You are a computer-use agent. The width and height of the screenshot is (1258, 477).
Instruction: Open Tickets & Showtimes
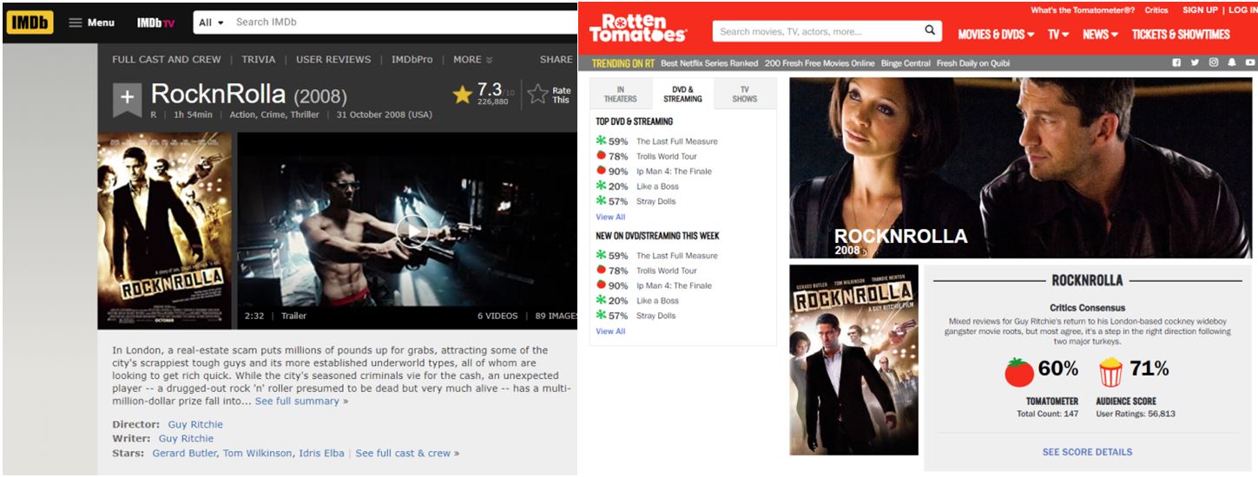(x=1181, y=35)
